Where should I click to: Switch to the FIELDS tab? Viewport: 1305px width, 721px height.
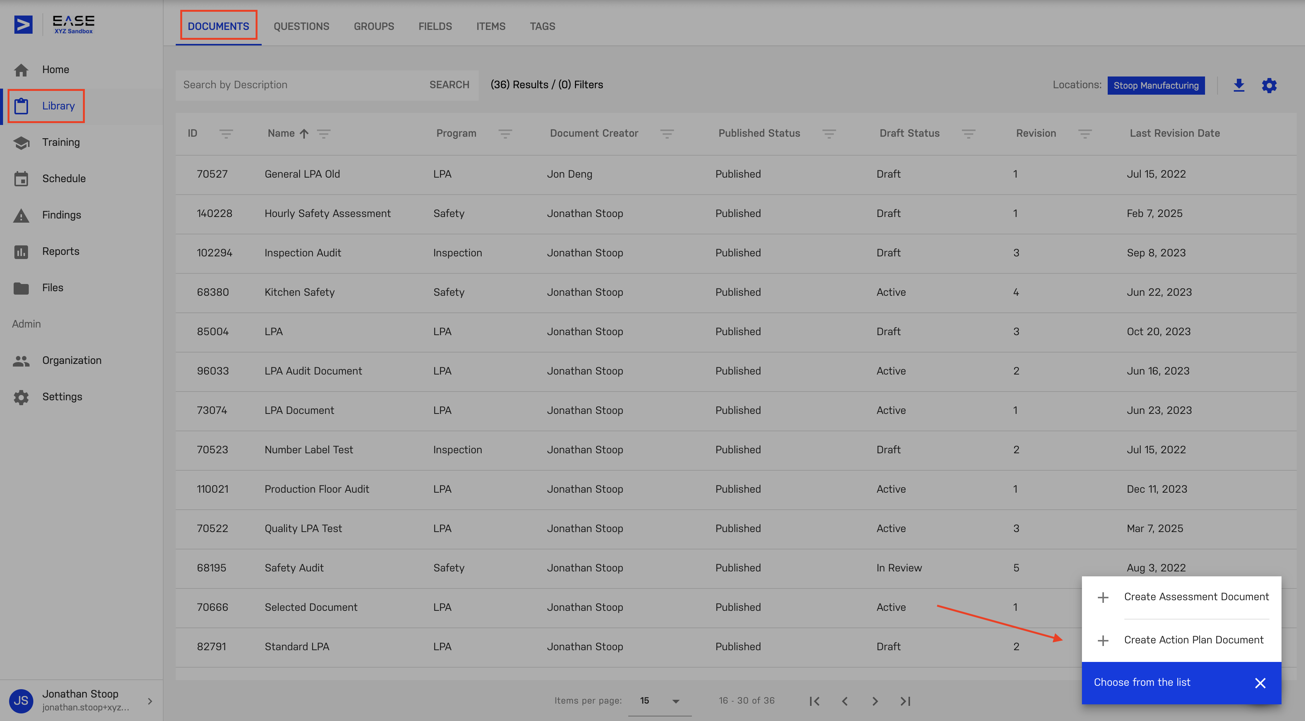pyautogui.click(x=435, y=27)
